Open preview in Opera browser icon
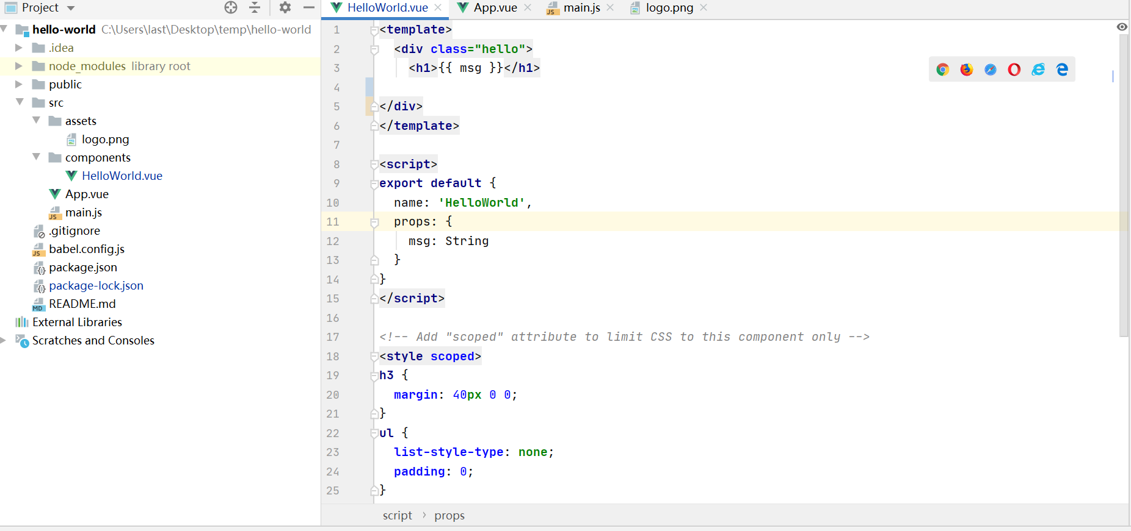1131x531 pixels. tap(1014, 69)
